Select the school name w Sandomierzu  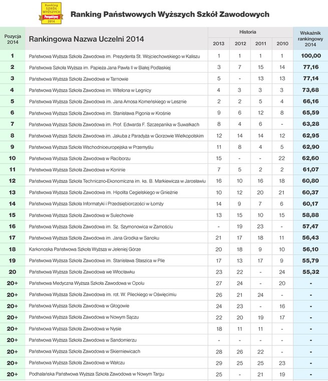pyautogui.click(x=83, y=340)
